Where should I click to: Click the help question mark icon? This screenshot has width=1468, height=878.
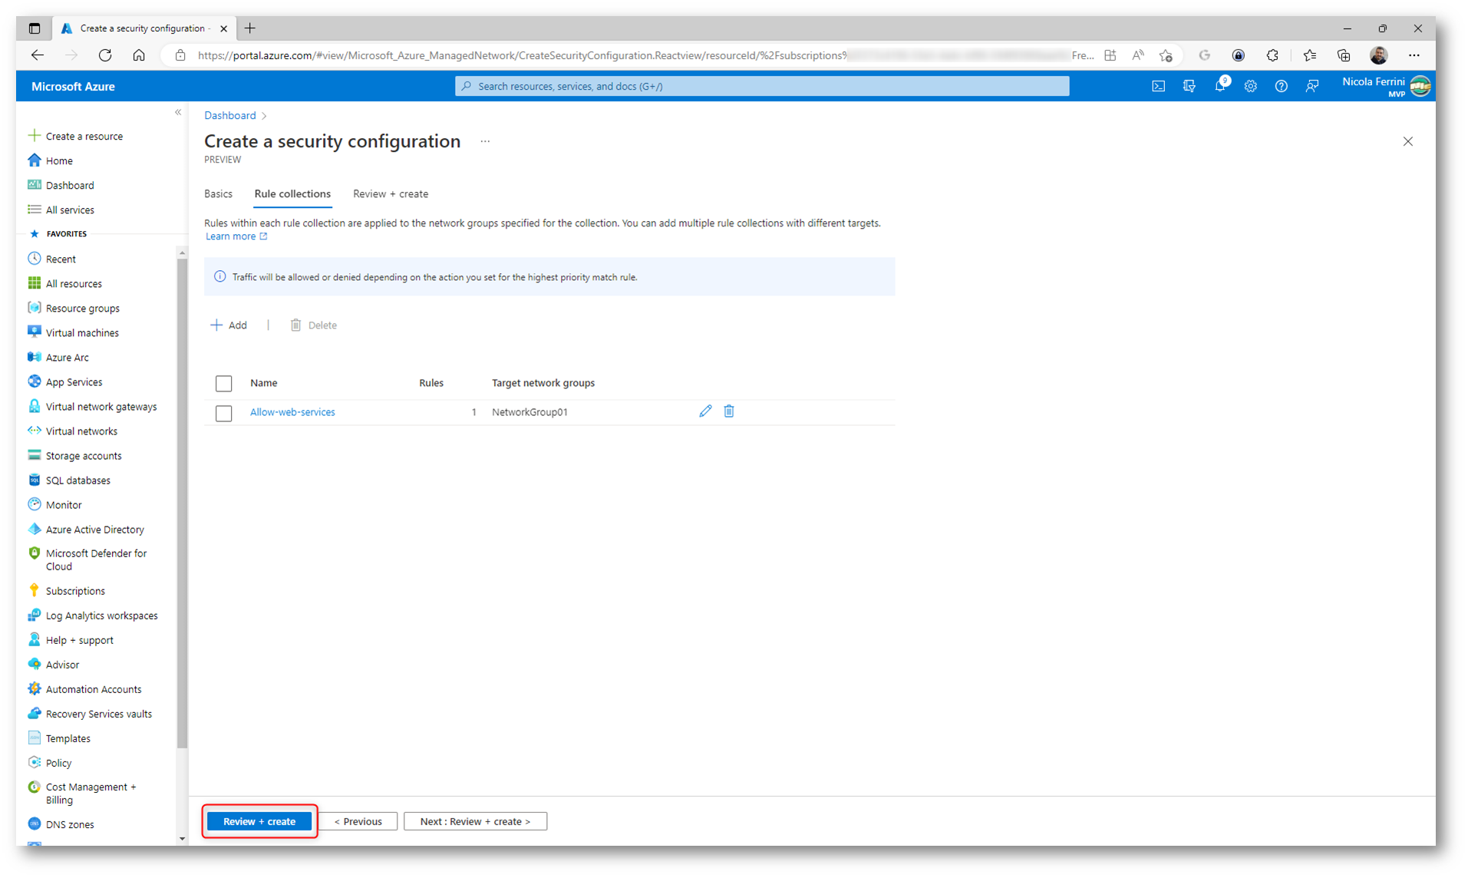click(1281, 86)
